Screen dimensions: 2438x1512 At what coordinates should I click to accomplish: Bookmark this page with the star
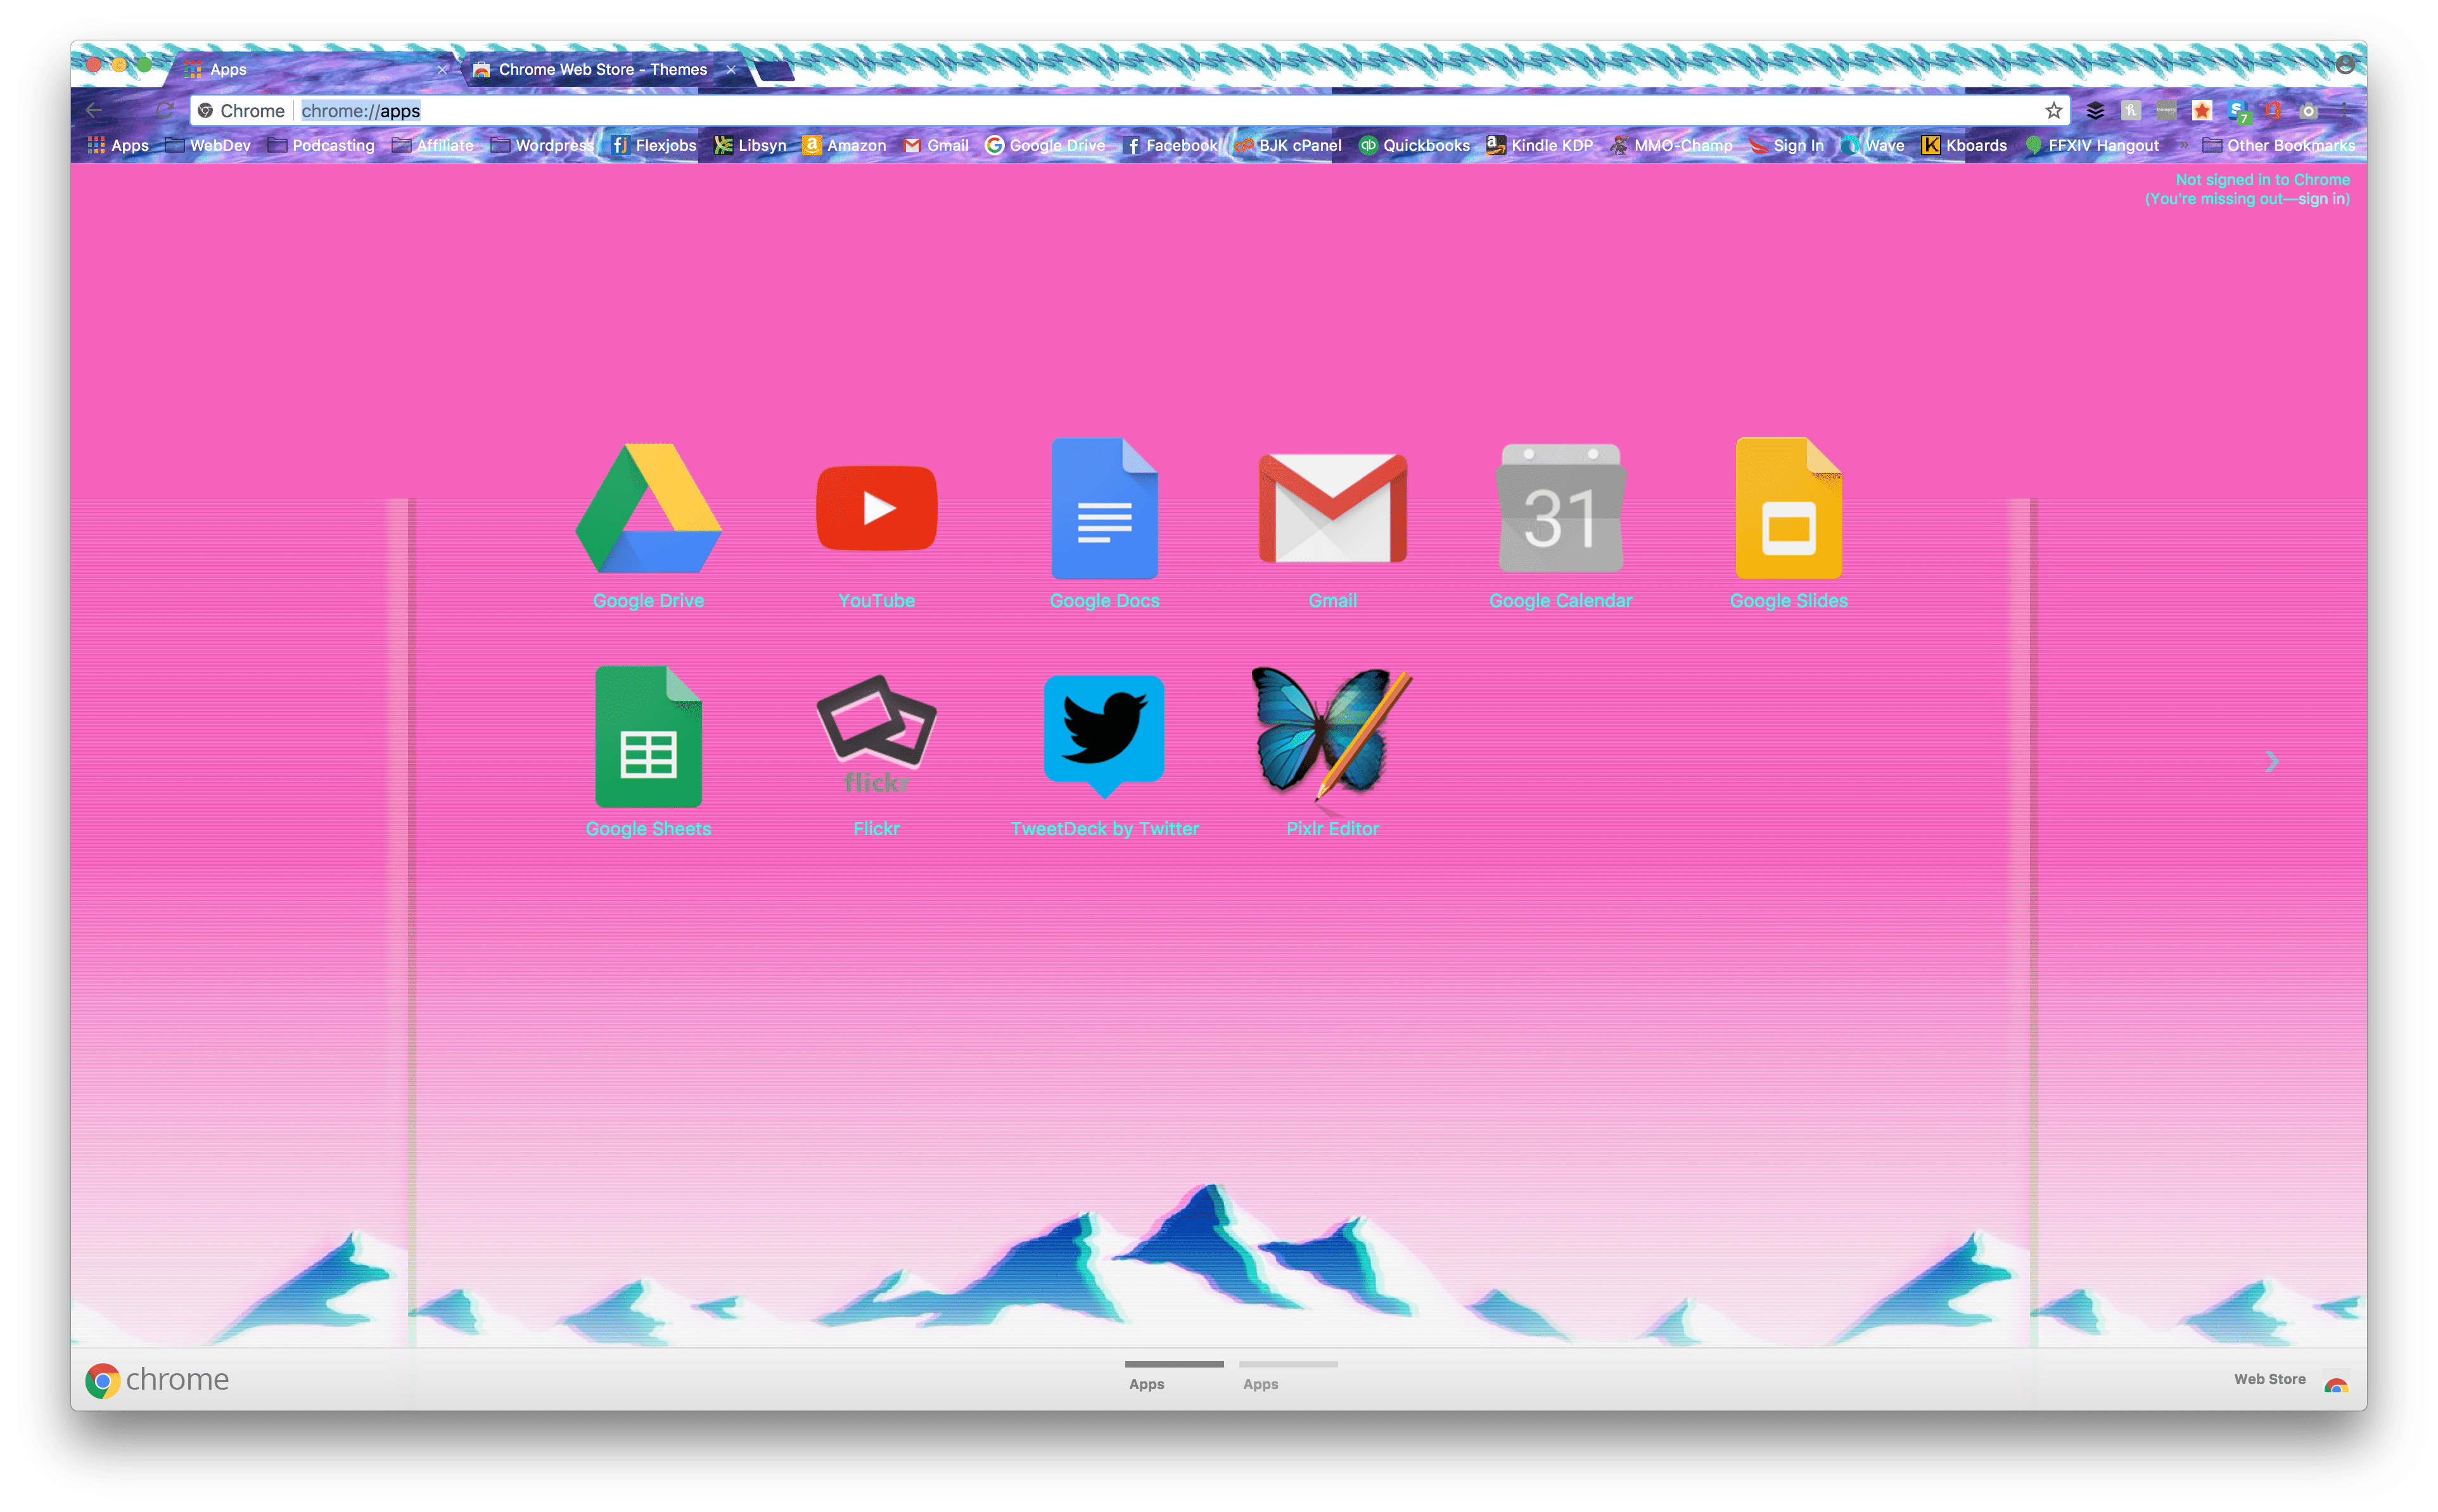tap(2053, 111)
